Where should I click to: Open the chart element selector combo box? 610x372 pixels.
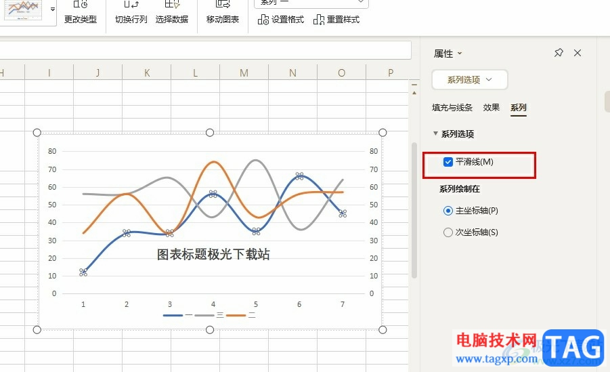click(311, 3)
